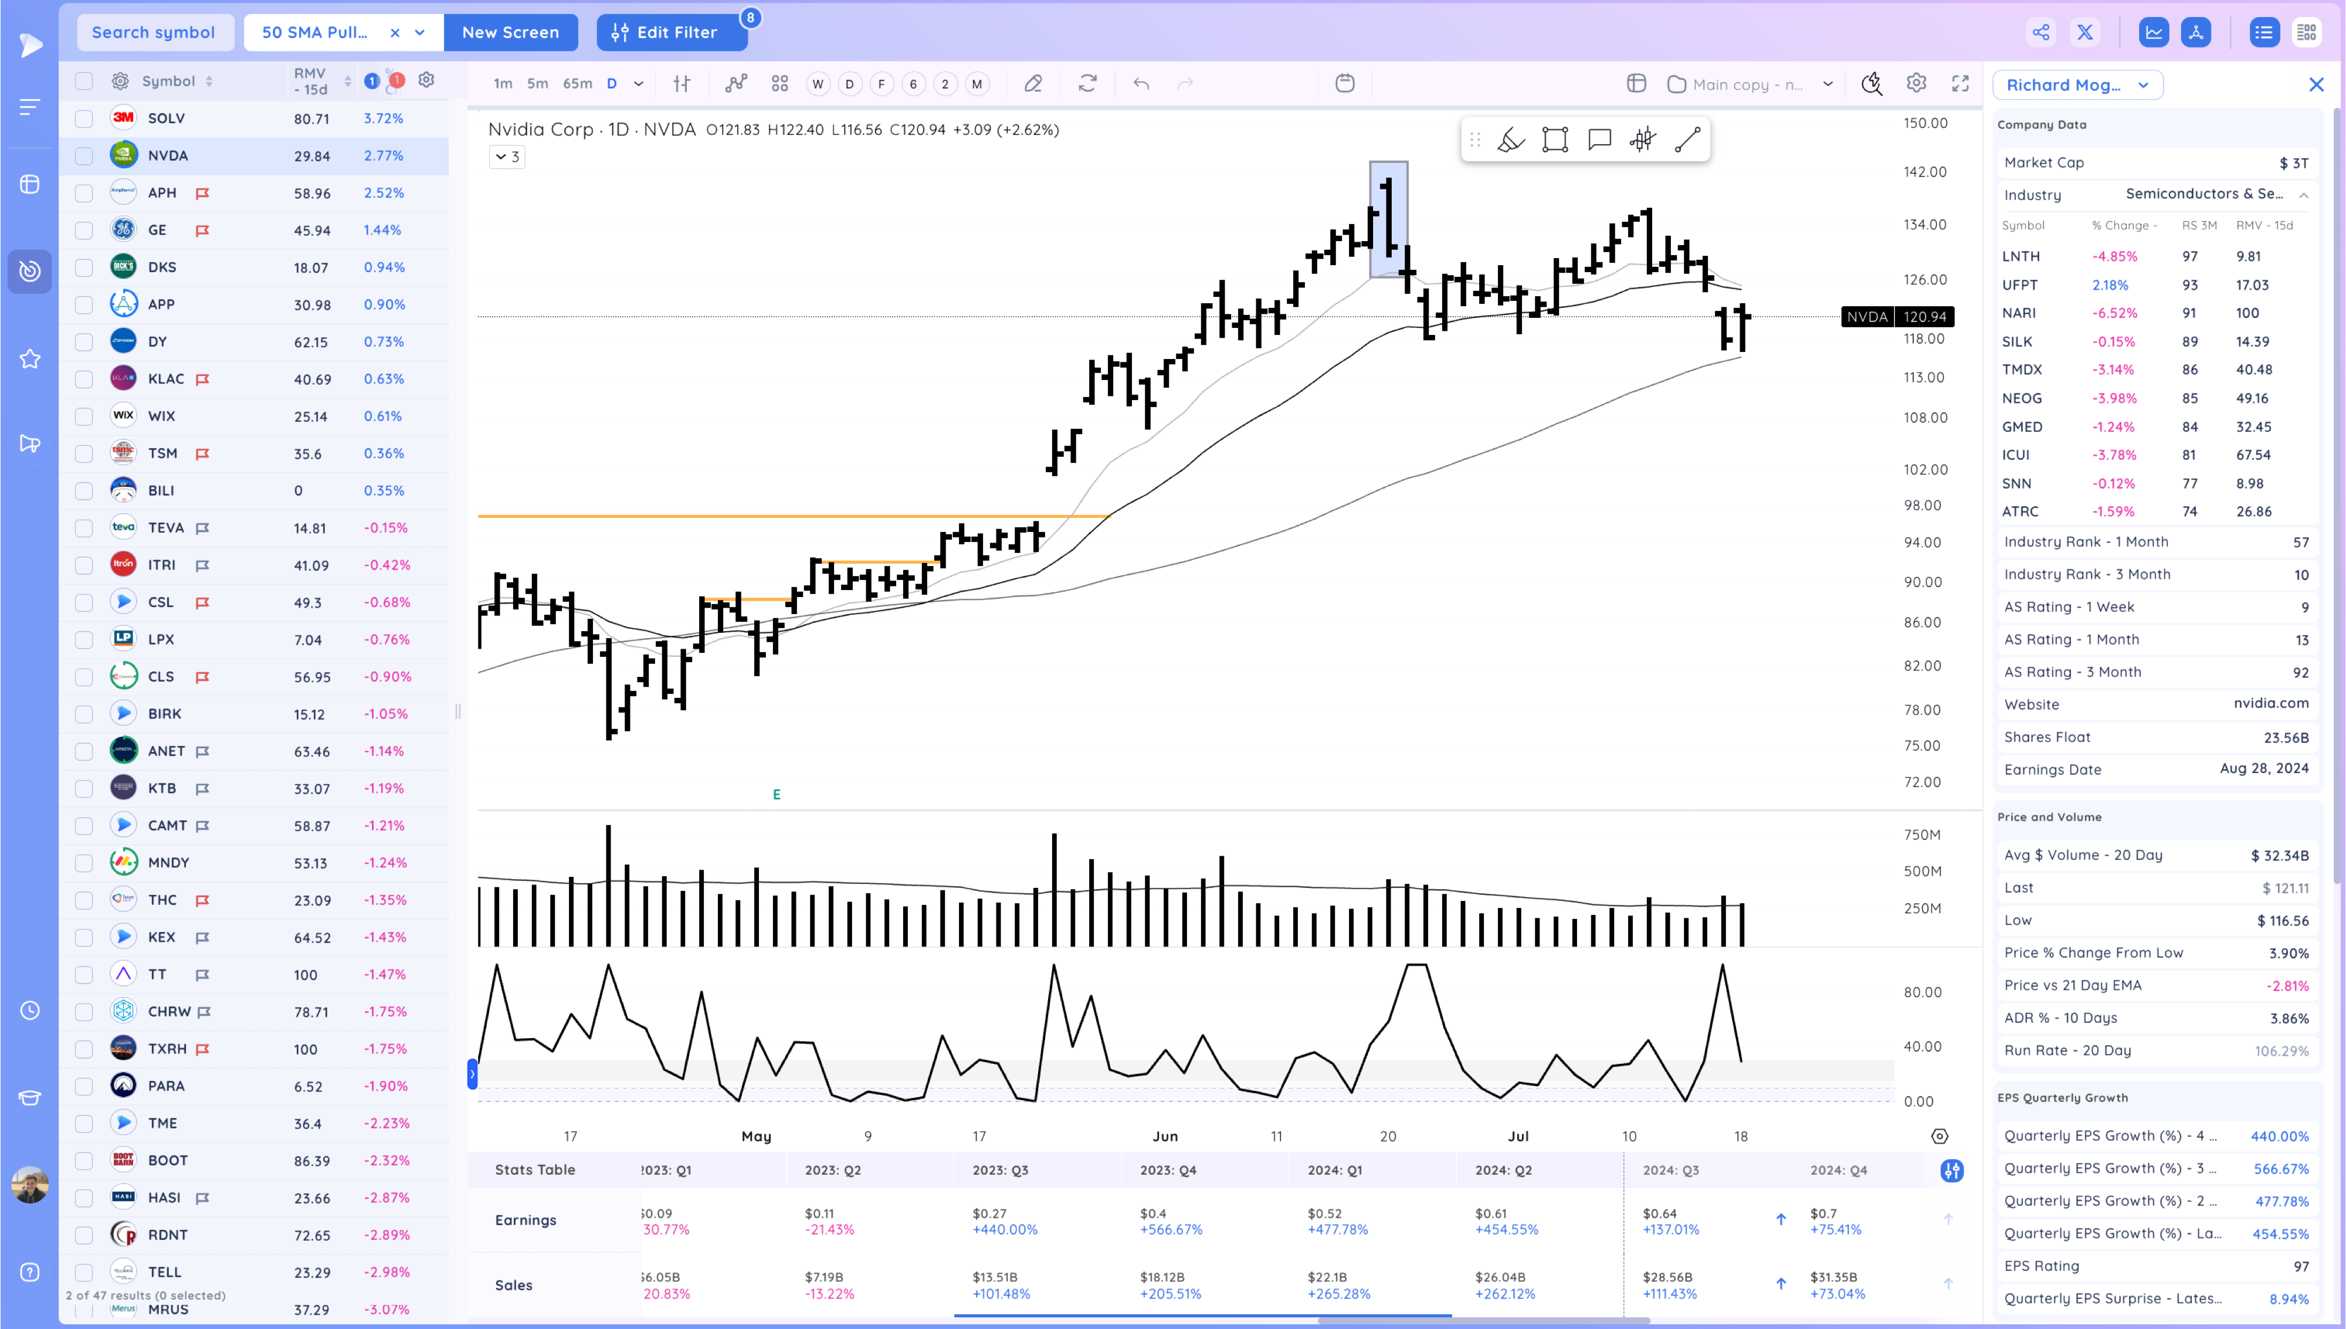The width and height of the screenshot is (2346, 1329).
Task: Tick the checkbox next to APH
Action: [84, 194]
